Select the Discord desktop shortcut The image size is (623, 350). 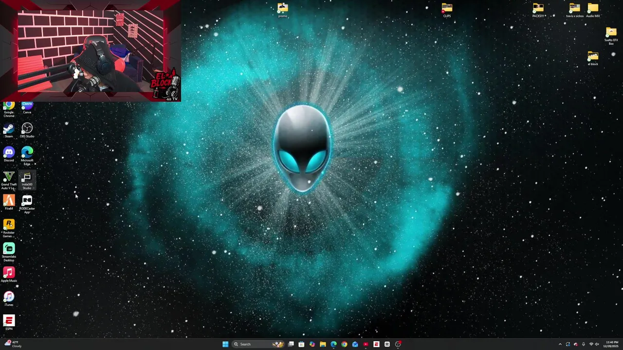pyautogui.click(x=9, y=155)
